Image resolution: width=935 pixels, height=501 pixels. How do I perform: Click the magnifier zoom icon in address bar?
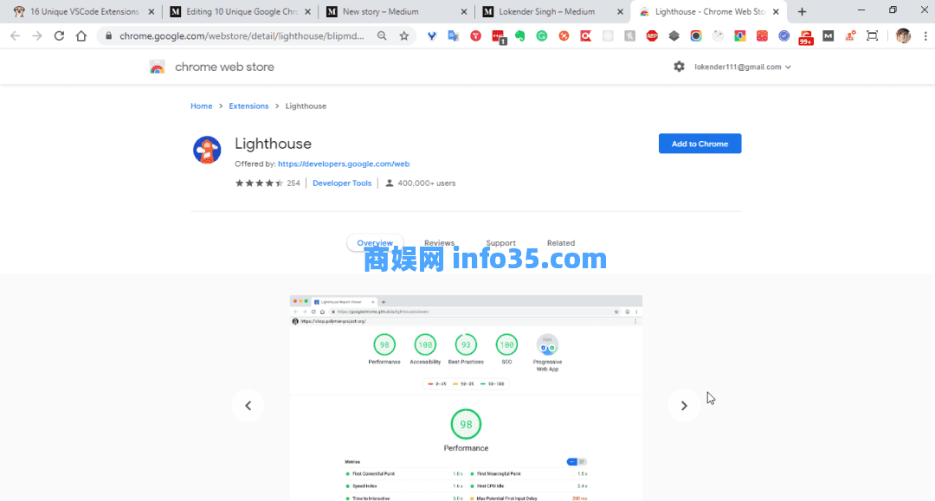382,35
